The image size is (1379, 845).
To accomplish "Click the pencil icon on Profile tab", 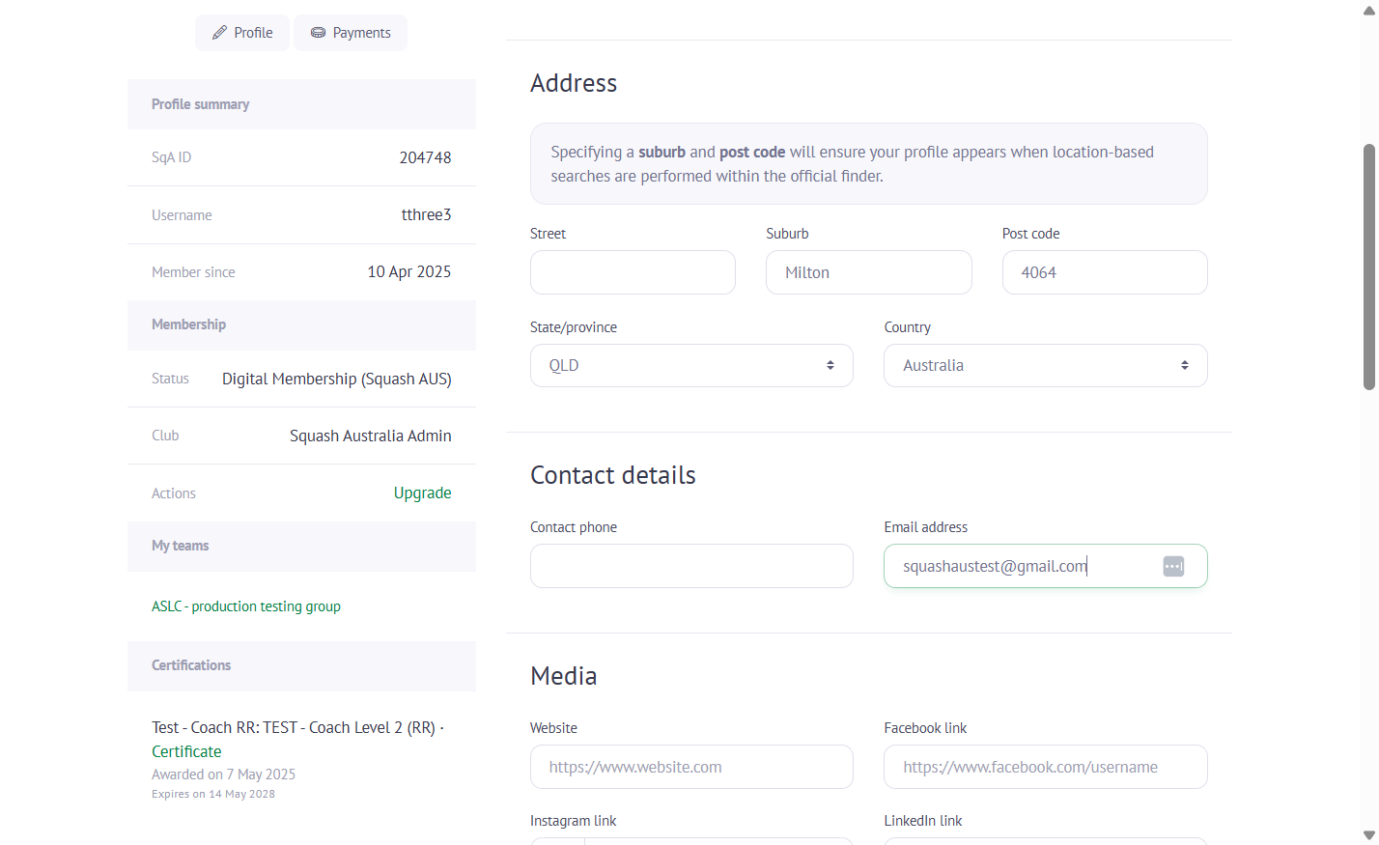I will click(219, 33).
